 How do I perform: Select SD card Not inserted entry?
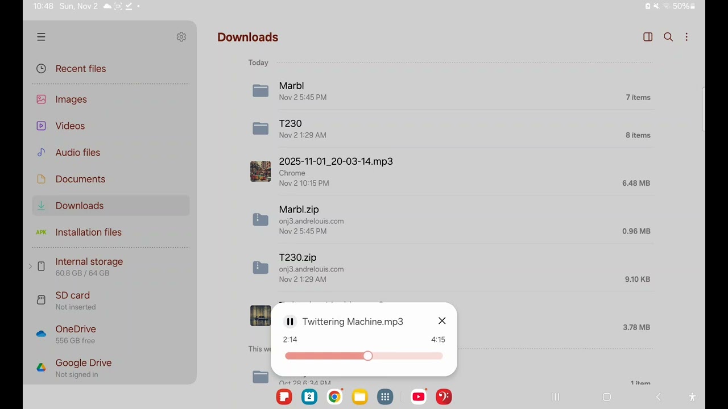tap(111, 300)
